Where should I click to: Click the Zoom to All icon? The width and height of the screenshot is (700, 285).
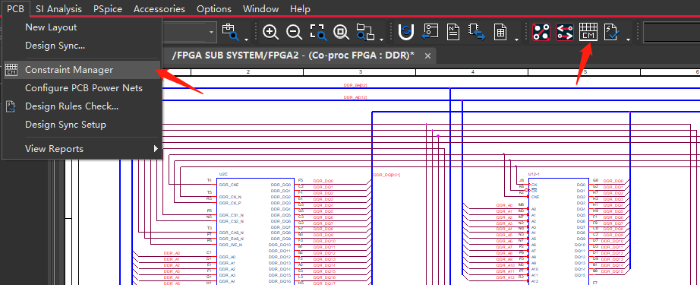click(x=342, y=32)
